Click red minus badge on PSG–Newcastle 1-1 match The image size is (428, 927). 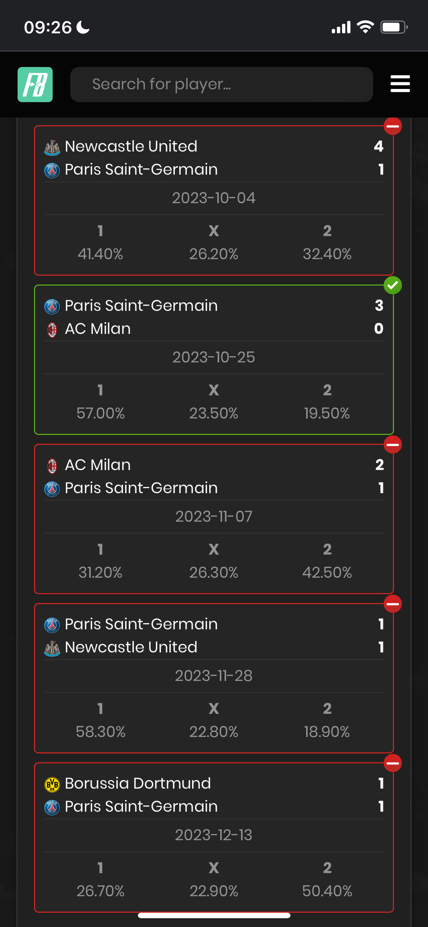[393, 604]
